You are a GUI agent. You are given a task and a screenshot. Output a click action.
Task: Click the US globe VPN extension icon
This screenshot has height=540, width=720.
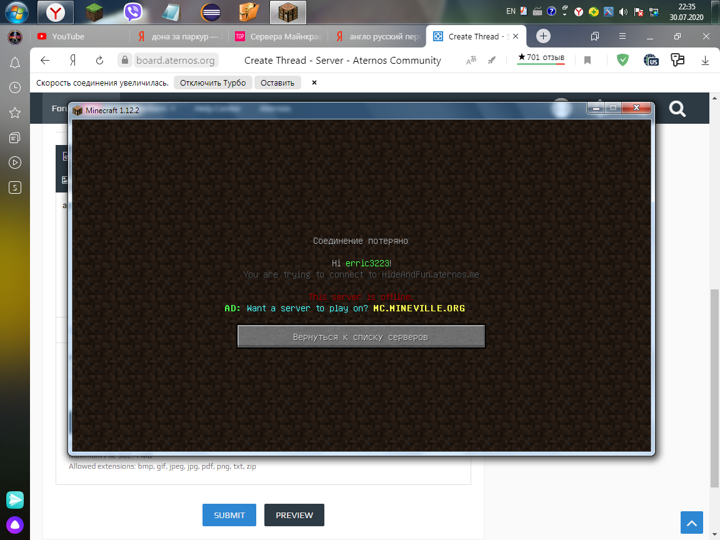coord(651,60)
